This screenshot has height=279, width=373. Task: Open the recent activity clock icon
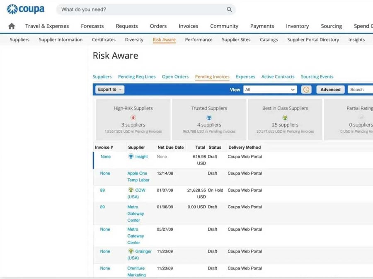[x=306, y=89]
